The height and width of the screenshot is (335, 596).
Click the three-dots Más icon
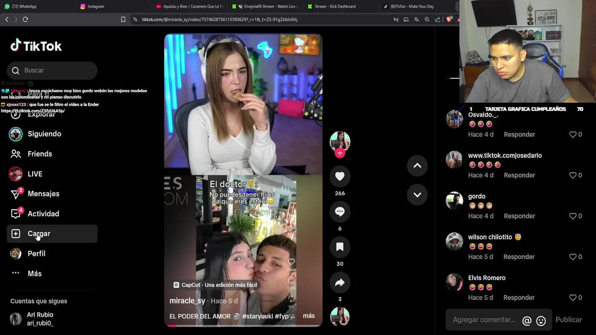click(x=16, y=273)
